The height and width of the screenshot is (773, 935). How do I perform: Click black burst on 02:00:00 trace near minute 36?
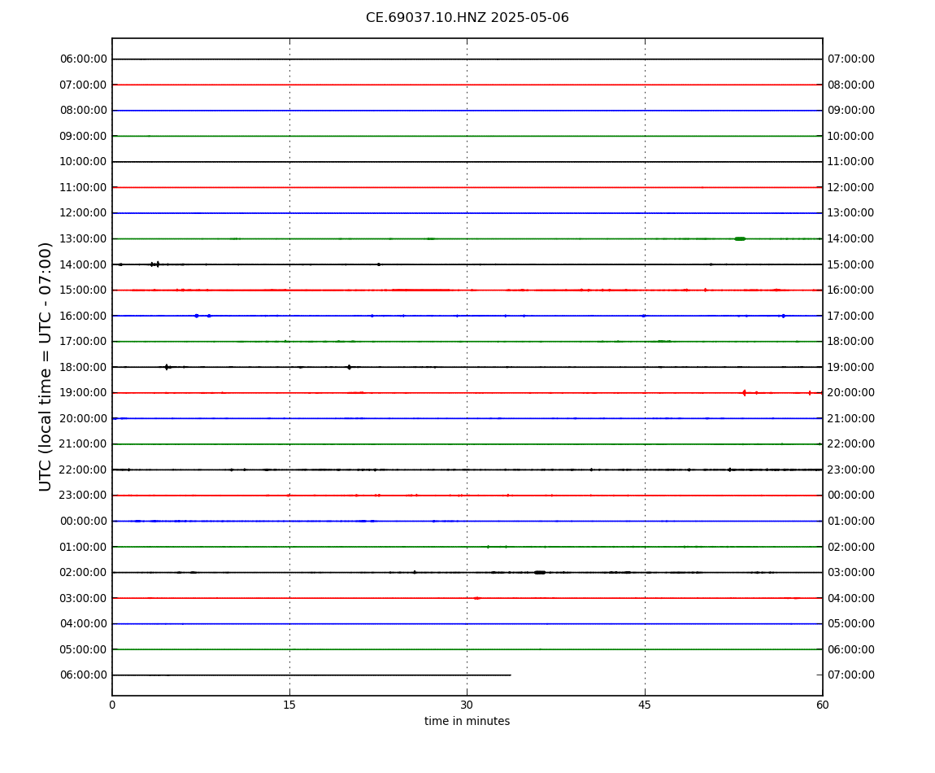pos(540,573)
